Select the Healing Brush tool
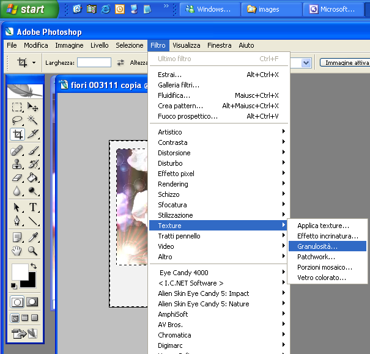Screen dimensions: 370x354 click(x=17, y=150)
